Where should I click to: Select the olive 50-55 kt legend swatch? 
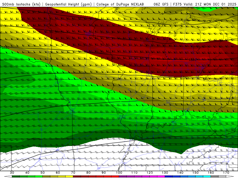click(x=46, y=177)
